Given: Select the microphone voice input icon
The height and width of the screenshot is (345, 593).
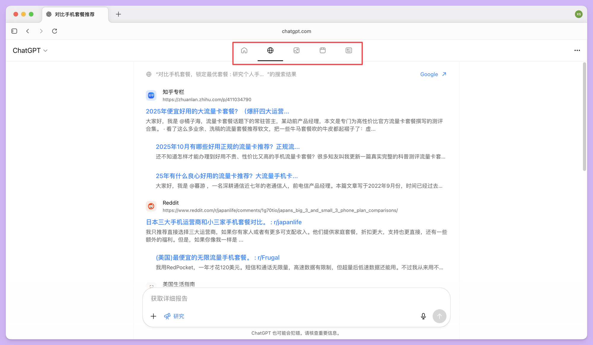Looking at the screenshot, I should pyautogui.click(x=423, y=316).
